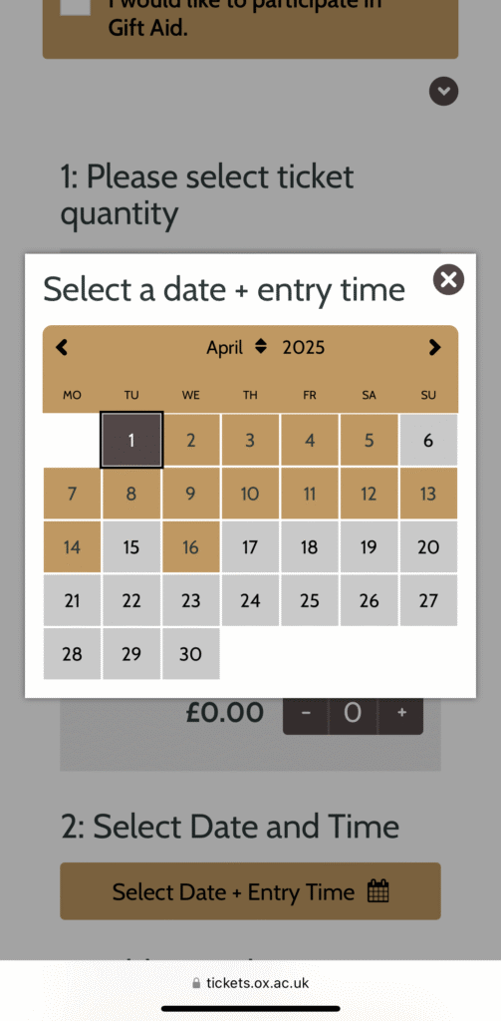Screen dimensions: 501x1021
Task: Pick April 10 on the calendar
Action: [250, 494]
